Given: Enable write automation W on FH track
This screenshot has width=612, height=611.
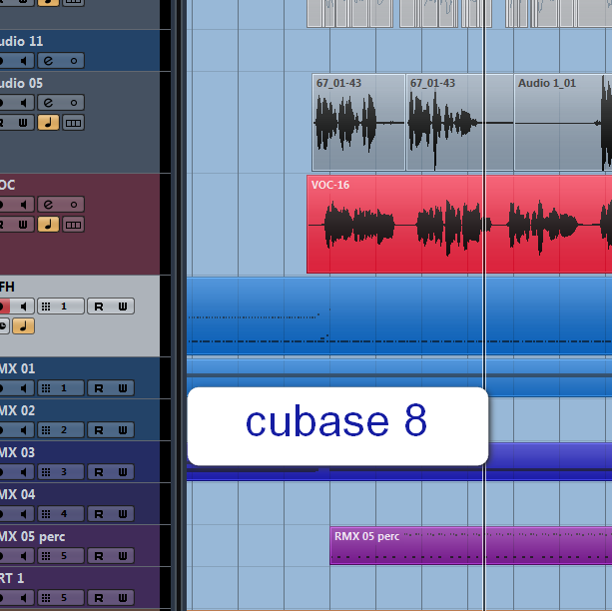Looking at the screenshot, I should [x=123, y=306].
